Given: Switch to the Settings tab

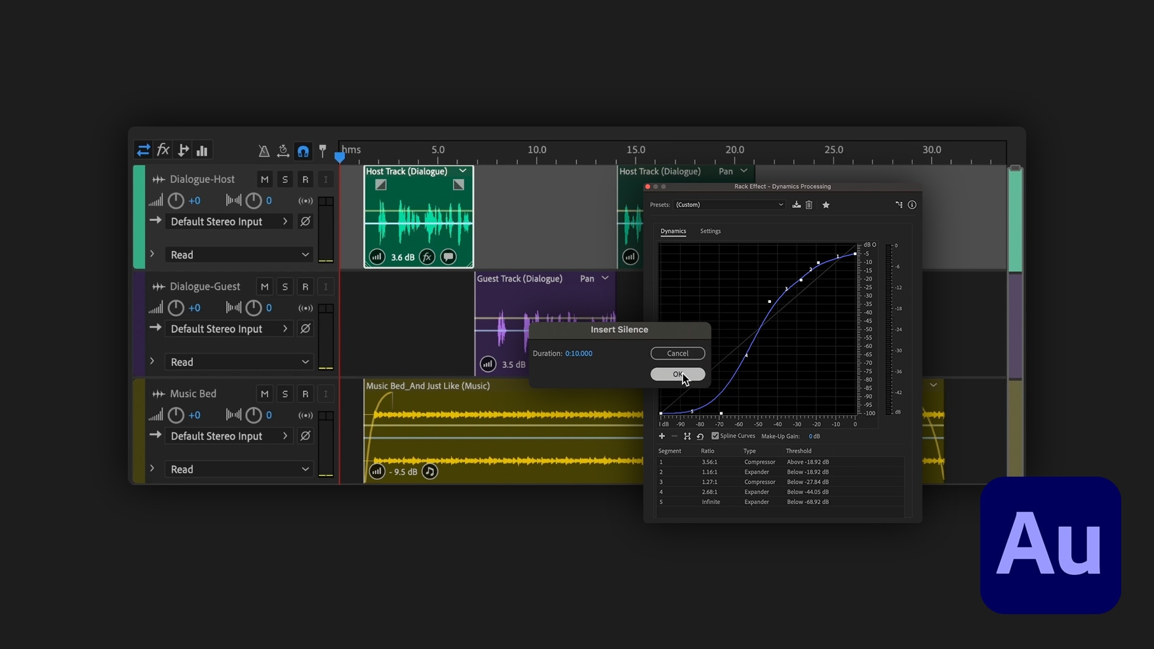Looking at the screenshot, I should (710, 231).
